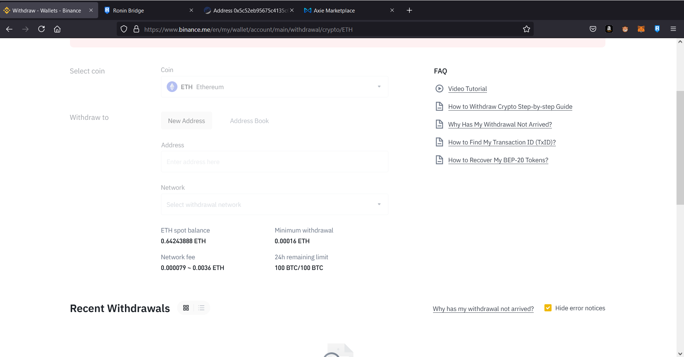Image resolution: width=684 pixels, height=357 pixels.
Task: Open the browser home page
Action: tap(57, 29)
